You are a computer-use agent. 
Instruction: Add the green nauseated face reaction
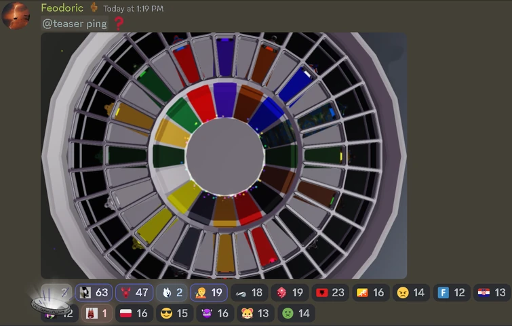296,313
